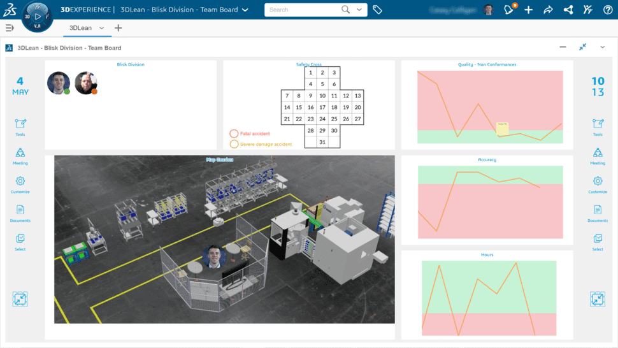This screenshot has width=618, height=348.
Task: Click the Accuracy chart title
Action: click(x=487, y=159)
